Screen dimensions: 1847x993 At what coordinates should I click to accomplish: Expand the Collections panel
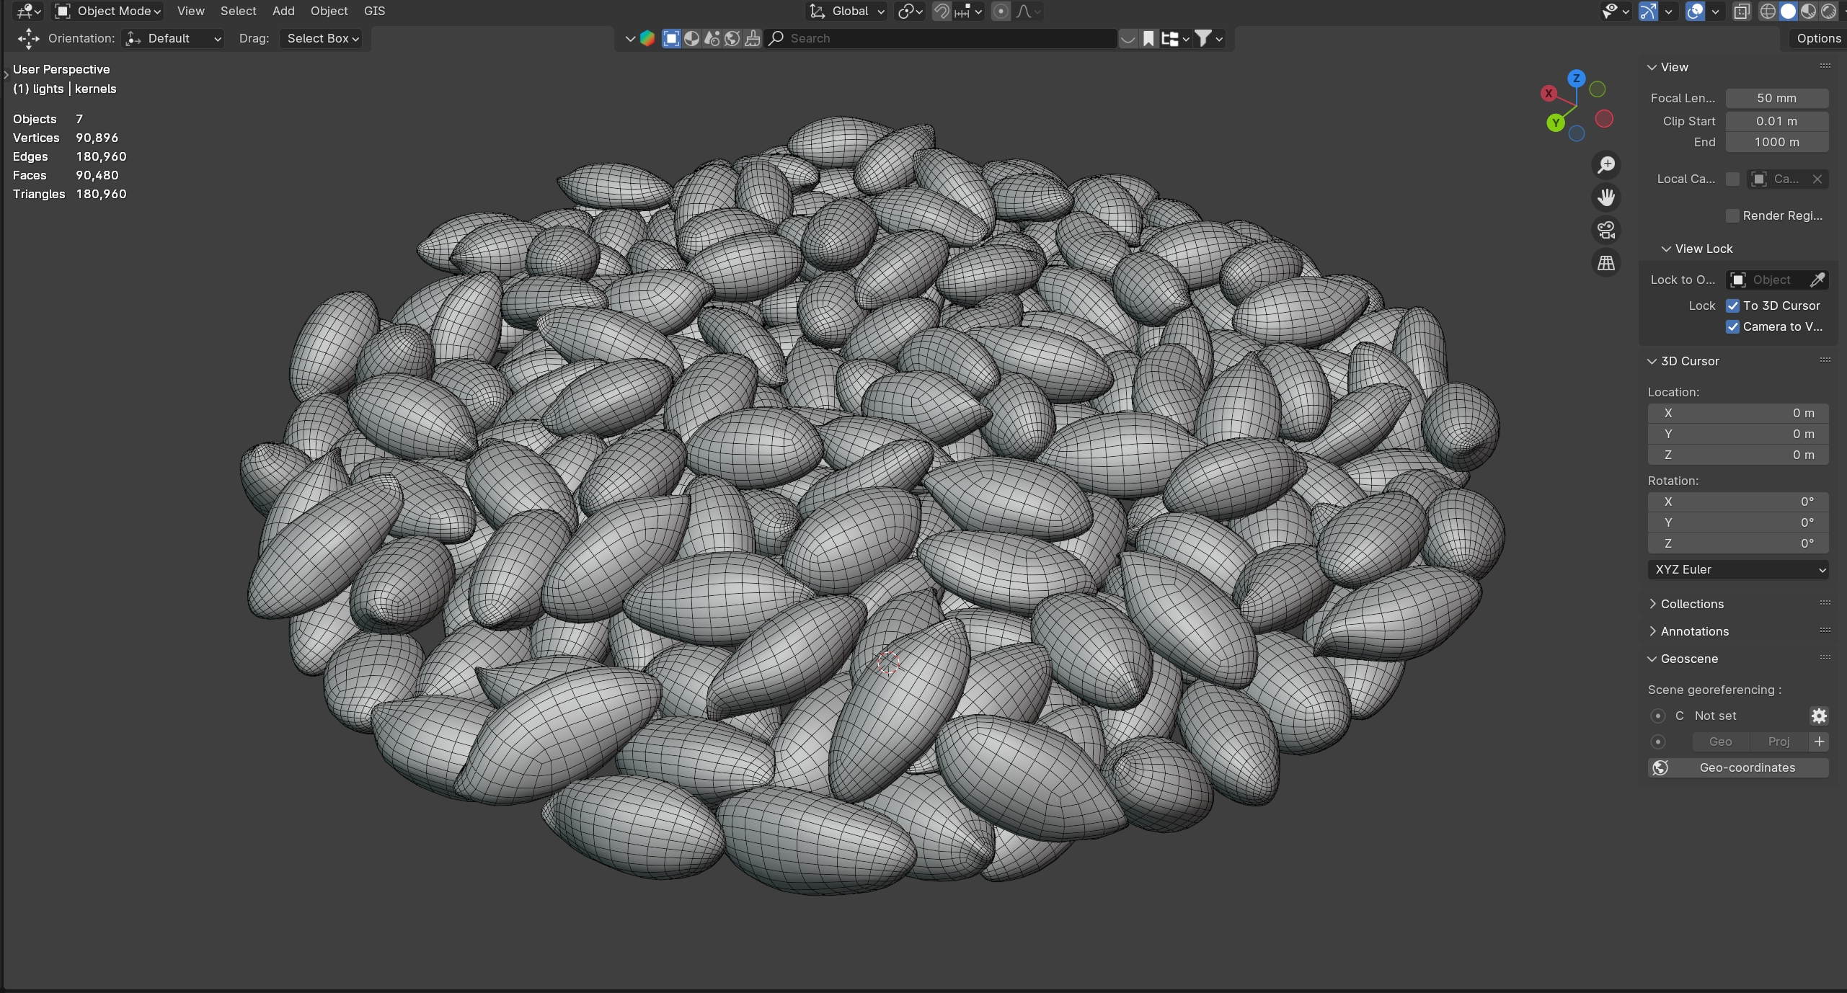coord(1691,604)
